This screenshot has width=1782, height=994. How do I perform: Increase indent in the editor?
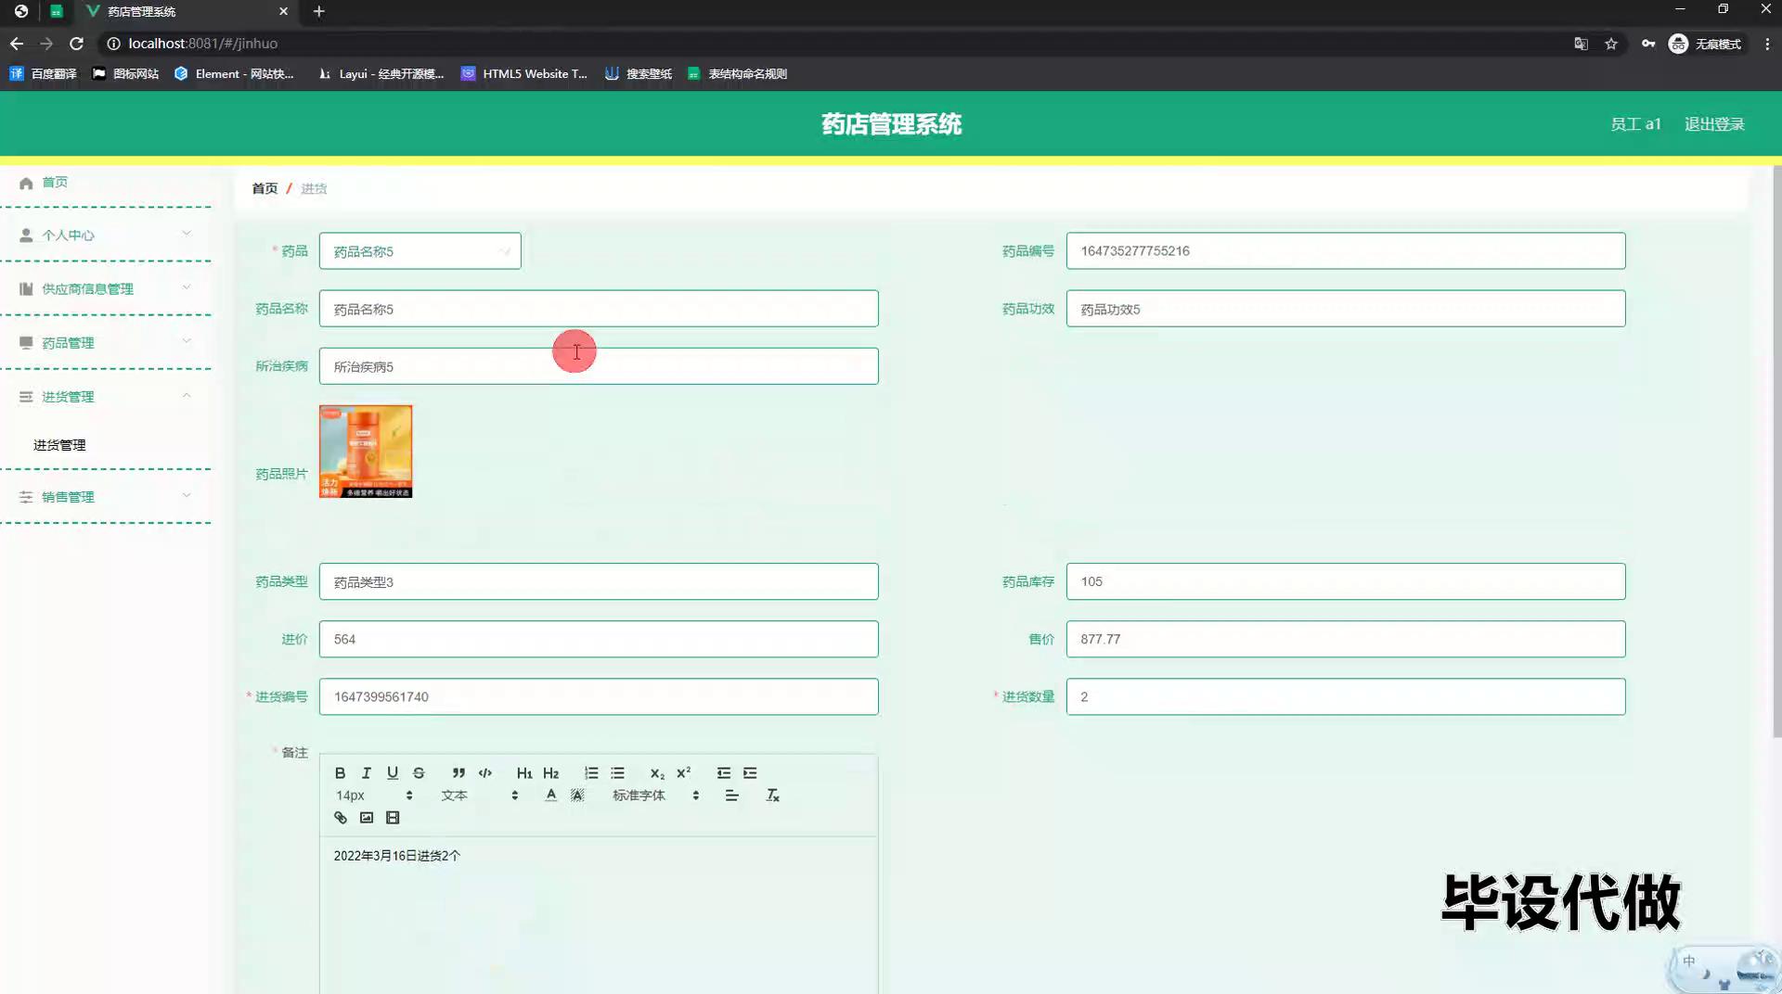point(750,772)
